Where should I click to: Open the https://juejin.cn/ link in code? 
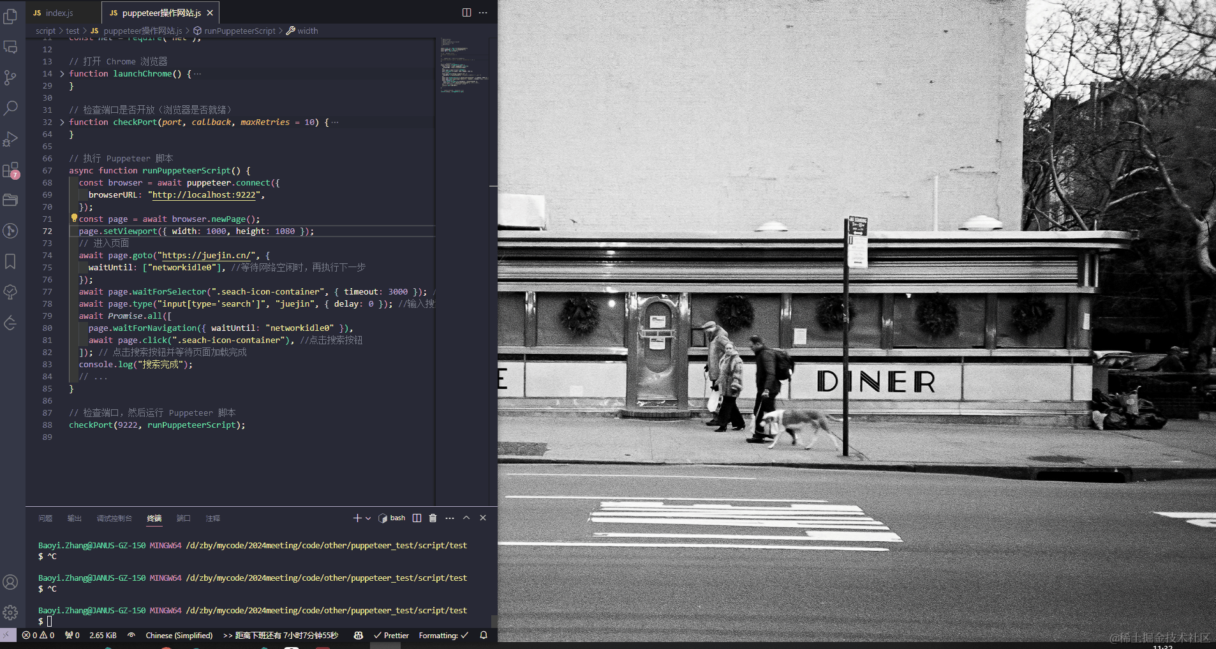point(206,256)
